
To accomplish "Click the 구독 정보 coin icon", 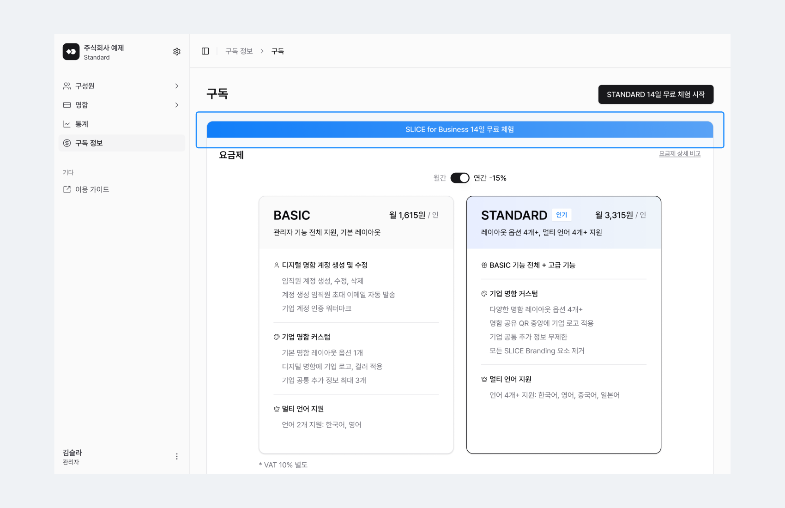I will point(67,143).
